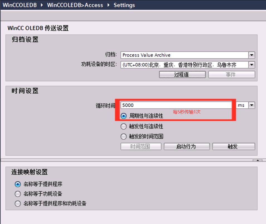
Task: Click the WinCCOLEDB>Access breadcrumb item
Action: (x=75, y=5)
